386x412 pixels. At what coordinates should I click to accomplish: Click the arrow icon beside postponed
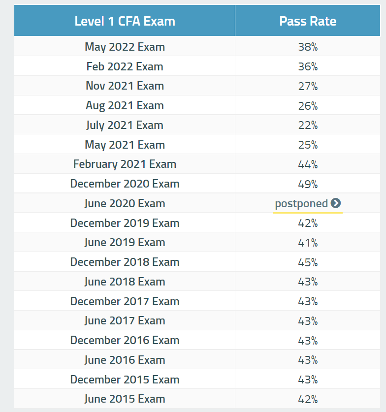[336, 203]
